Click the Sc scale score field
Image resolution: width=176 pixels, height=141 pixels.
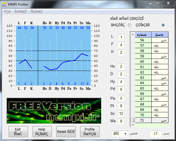[x=121, y=113]
